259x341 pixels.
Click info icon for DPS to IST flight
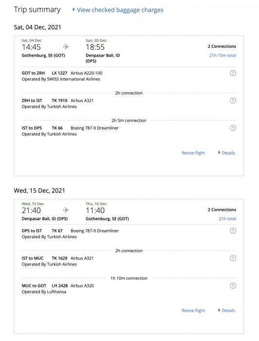(233, 230)
